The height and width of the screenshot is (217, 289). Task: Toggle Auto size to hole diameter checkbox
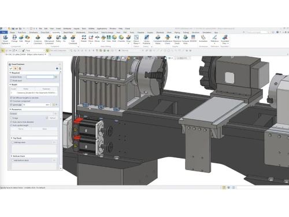click(11, 122)
